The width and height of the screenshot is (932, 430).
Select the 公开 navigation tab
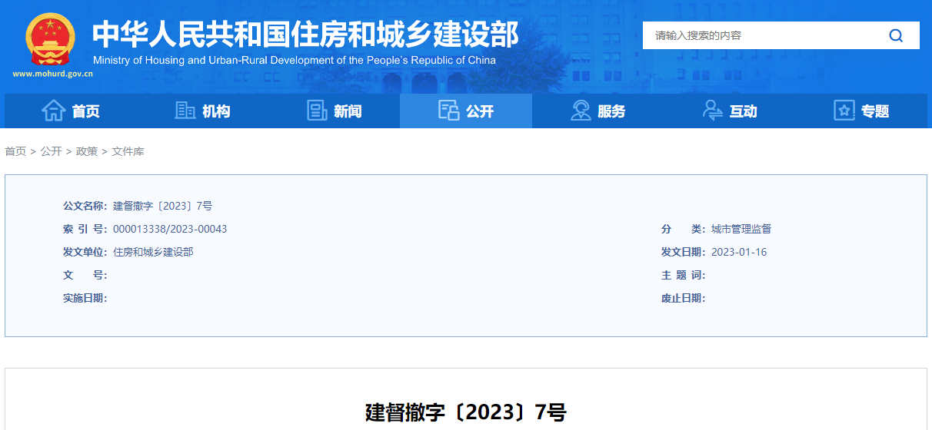(466, 111)
